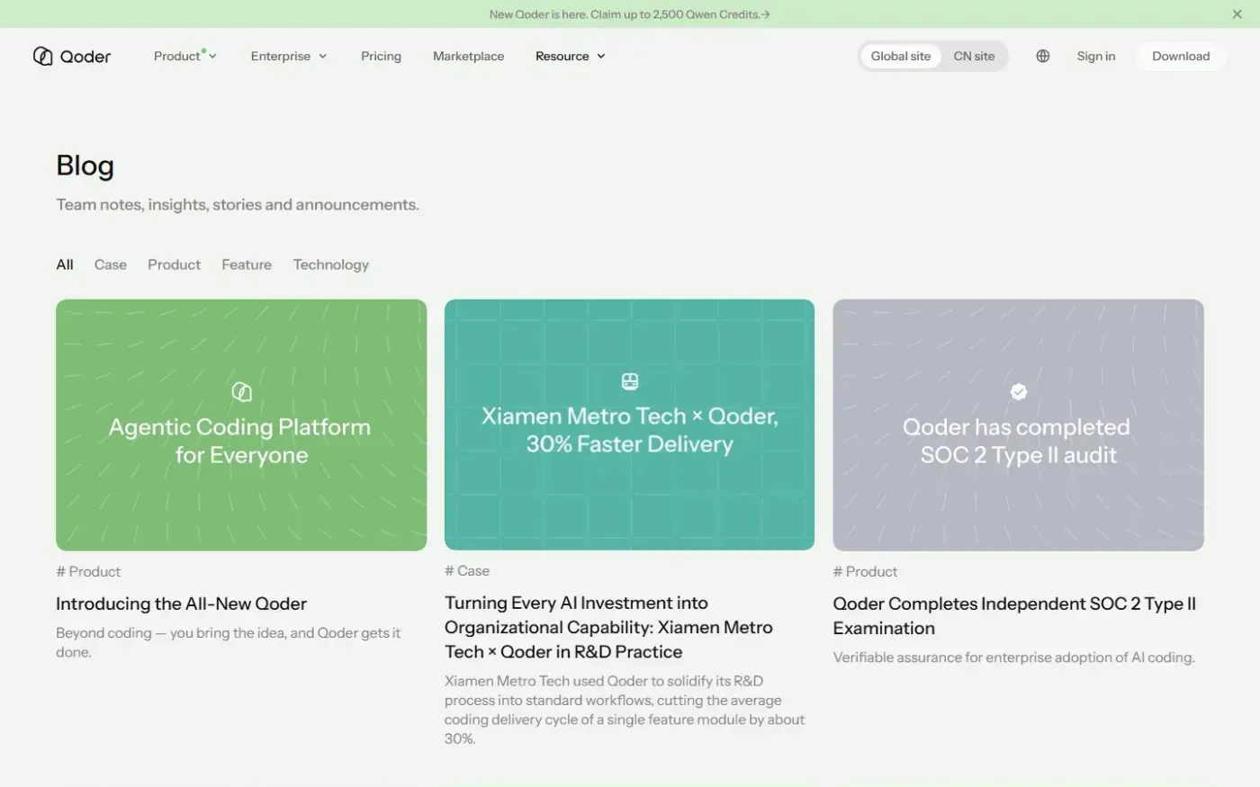The height and width of the screenshot is (787, 1260).
Task: Click verified badge icon on SOC 2 card
Action: click(x=1019, y=391)
